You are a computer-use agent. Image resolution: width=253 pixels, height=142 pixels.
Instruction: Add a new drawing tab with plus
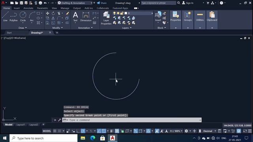pyautogui.click(x=57, y=33)
